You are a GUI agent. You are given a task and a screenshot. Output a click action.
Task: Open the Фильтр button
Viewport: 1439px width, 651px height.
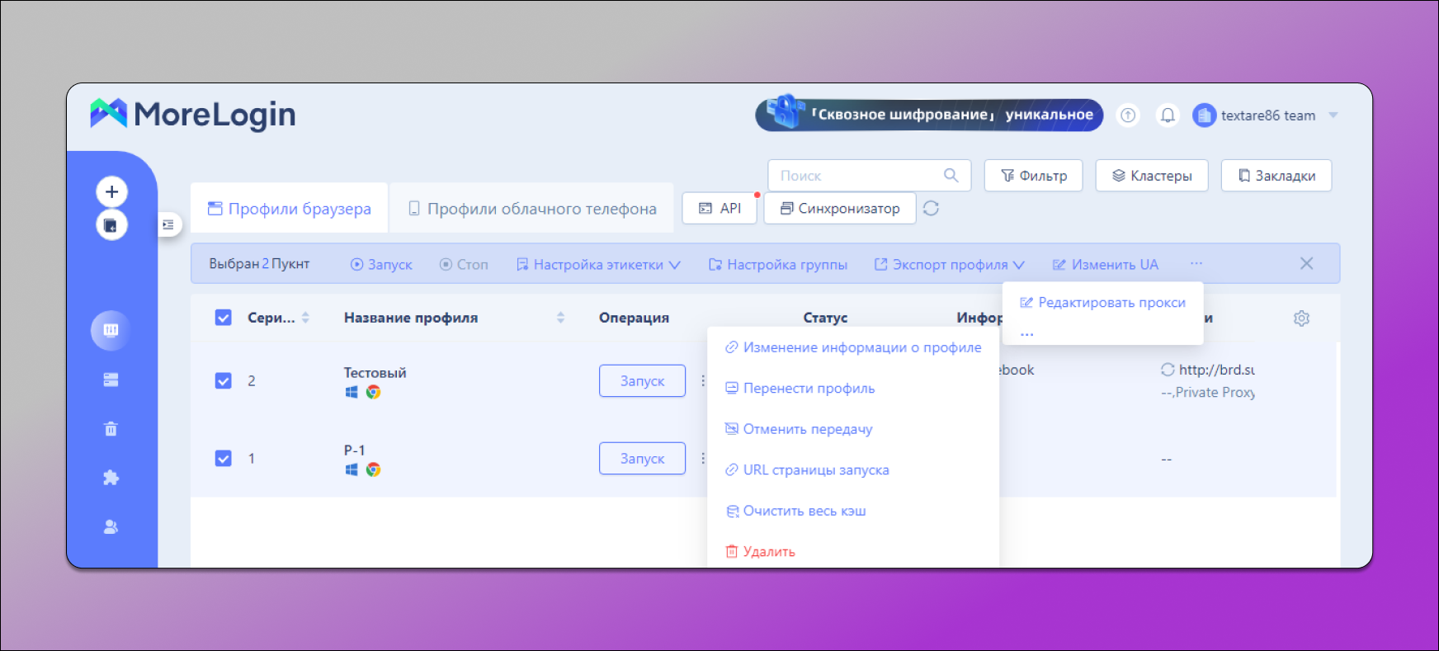(1033, 176)
